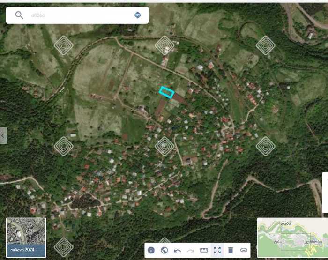Delete drawings with the trash icon
The height and width of the screenshot is (260, 328).
pyautogui.click(x=231, y=250)
